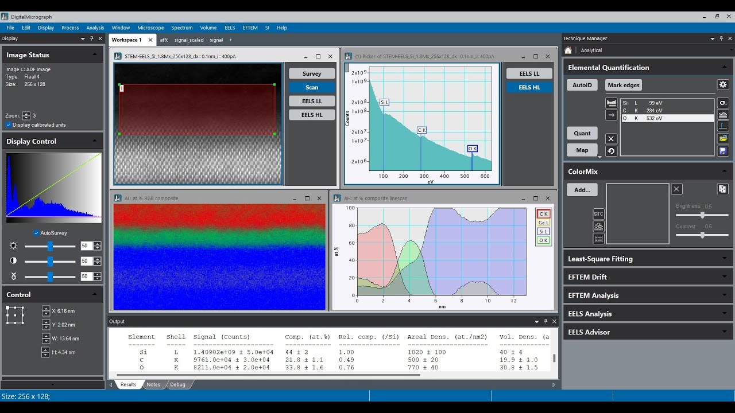Remove selected edge with X icon
This screenshot has height=413, width=735.
point(611,139)
